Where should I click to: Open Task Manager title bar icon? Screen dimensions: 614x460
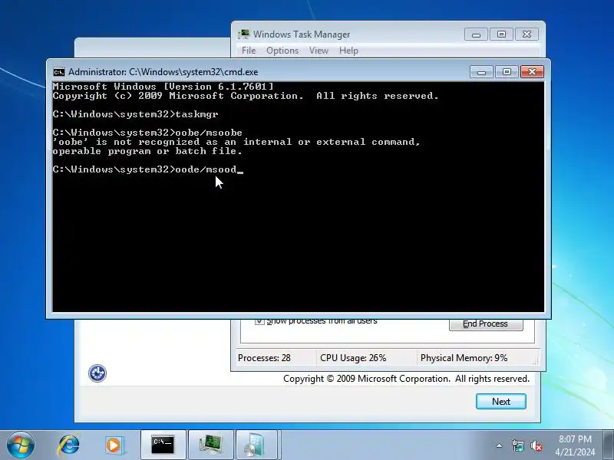pyautogui.click(x=243, y=34)
